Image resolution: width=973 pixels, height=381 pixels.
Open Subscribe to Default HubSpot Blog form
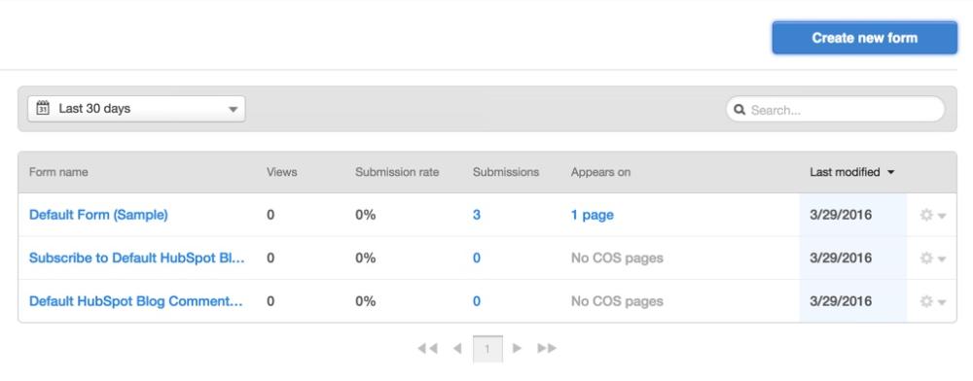coord(137,258)
